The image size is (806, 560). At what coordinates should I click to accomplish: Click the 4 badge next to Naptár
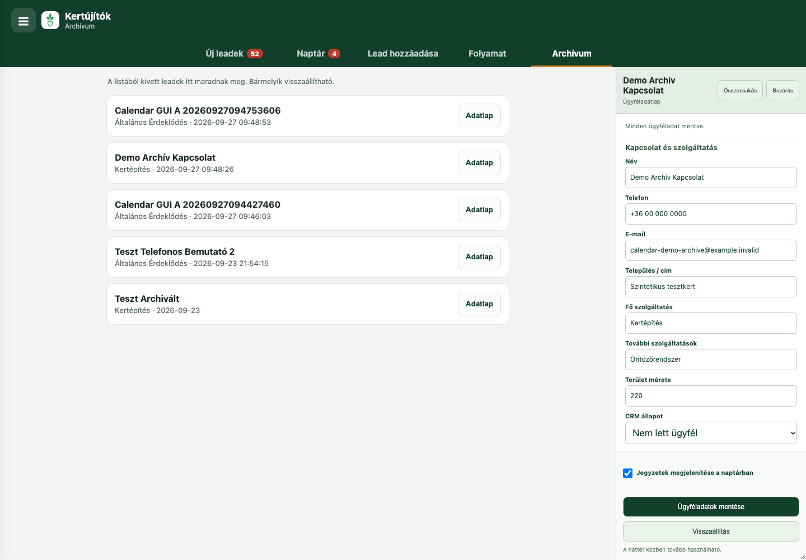point(334,54)
